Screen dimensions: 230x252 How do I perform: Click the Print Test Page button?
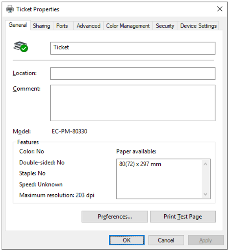183,217
